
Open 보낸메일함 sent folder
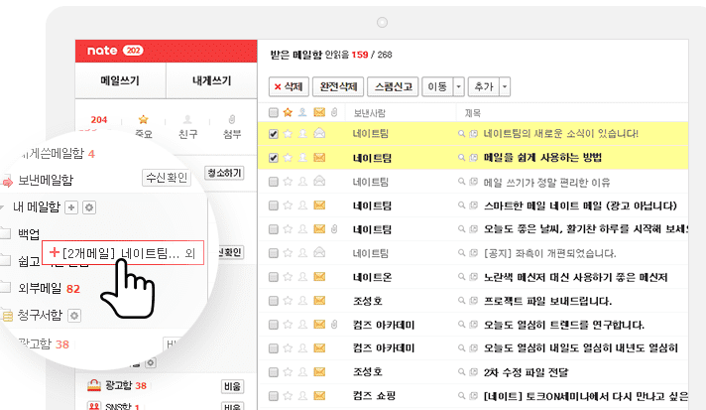(x=46, y=181)
